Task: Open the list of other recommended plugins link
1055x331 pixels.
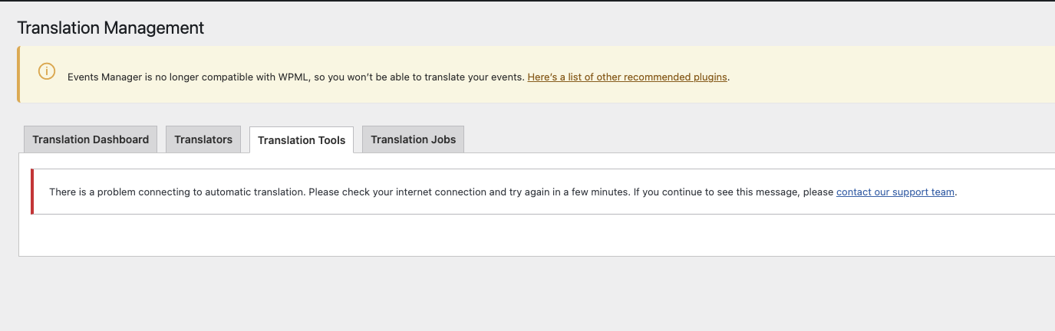Action: [627, 77]
